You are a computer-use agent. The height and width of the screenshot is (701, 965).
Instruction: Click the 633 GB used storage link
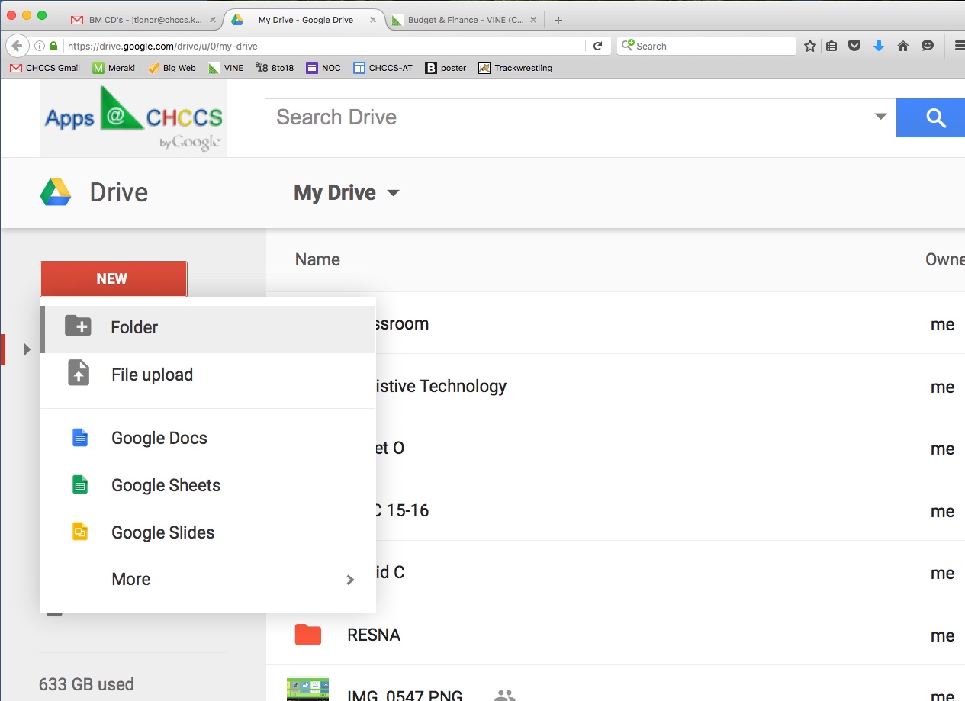point(86,683)
